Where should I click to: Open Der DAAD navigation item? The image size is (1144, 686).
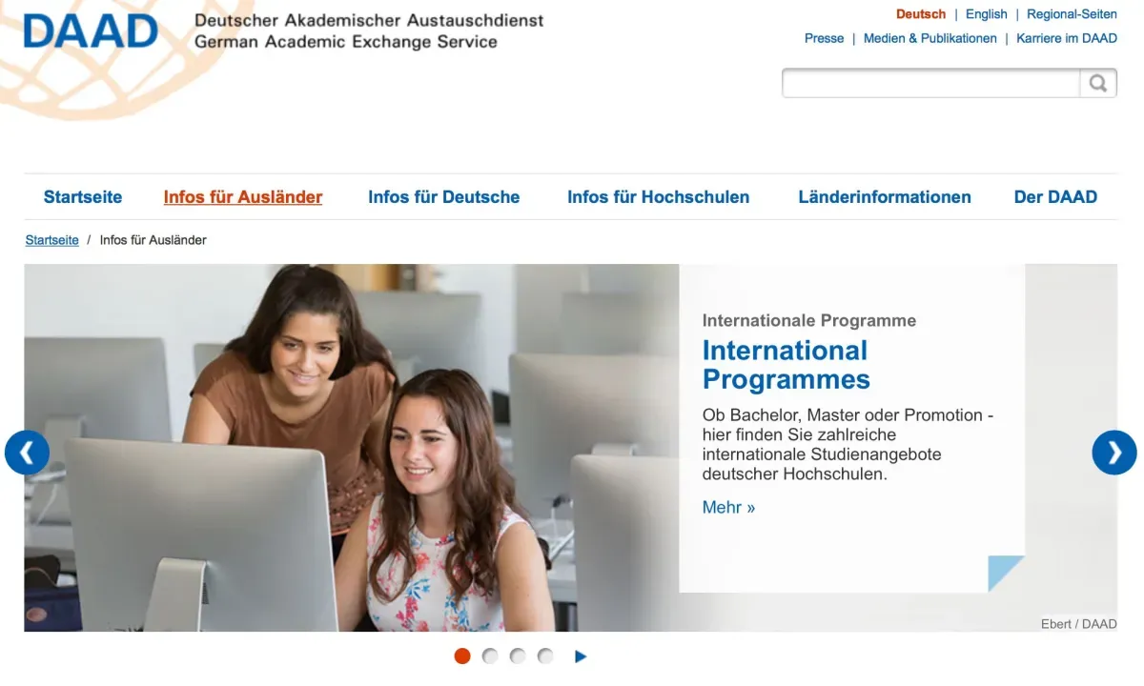[1055, 197]
